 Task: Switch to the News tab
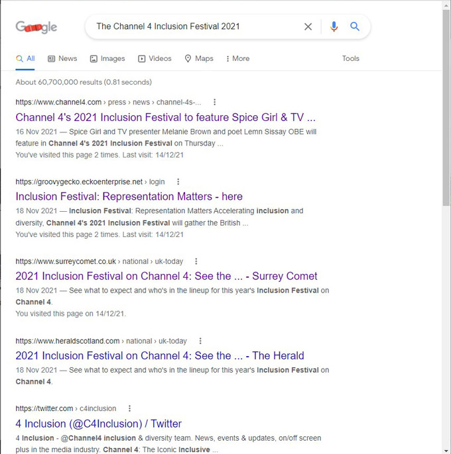pyautogui.click(x=62, y=58)
